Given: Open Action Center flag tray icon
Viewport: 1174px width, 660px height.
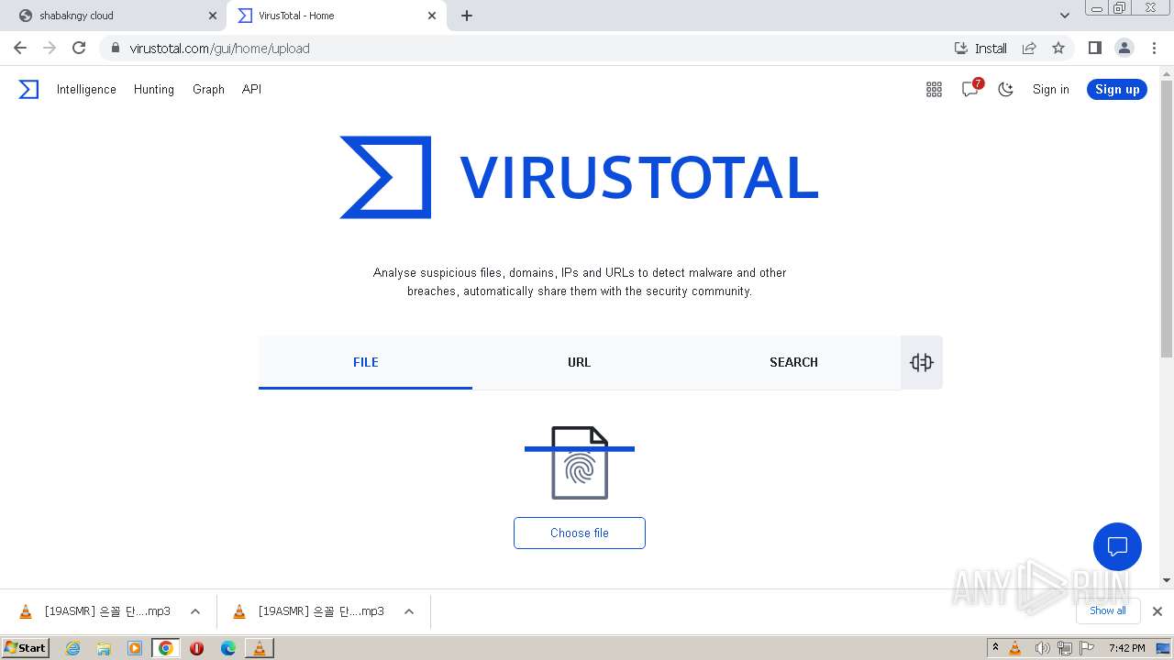Looking at the screenshot, I should pyautogui.click(x=1087, y=648).
